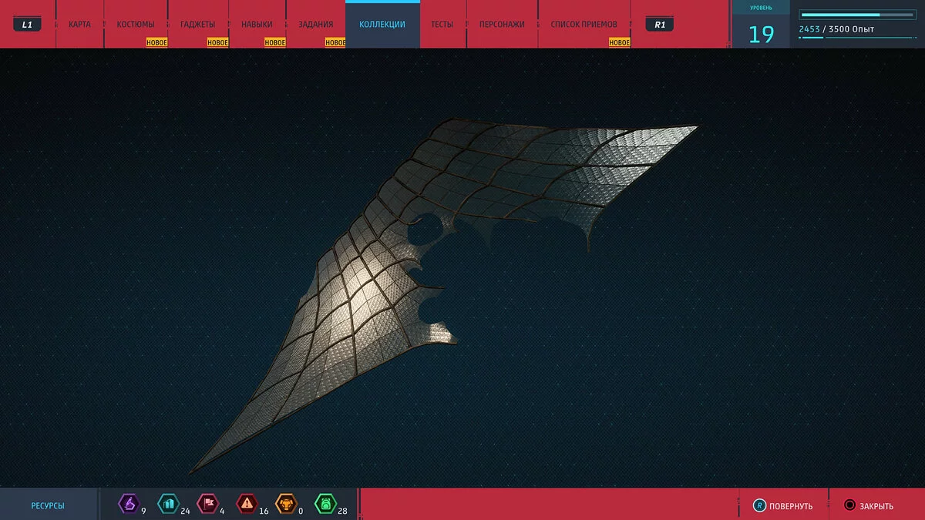This screenshot has width=925, height=520.
Task: Open the Тесты tab
Action: click(x=442, y=25)
